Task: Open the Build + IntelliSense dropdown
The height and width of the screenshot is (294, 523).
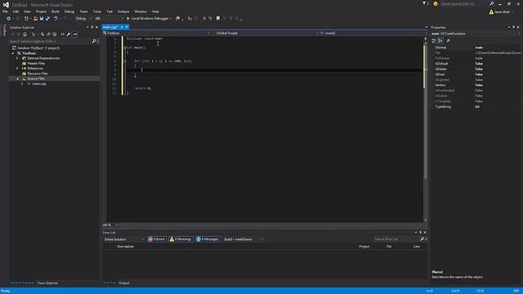Action: [244, 239]
